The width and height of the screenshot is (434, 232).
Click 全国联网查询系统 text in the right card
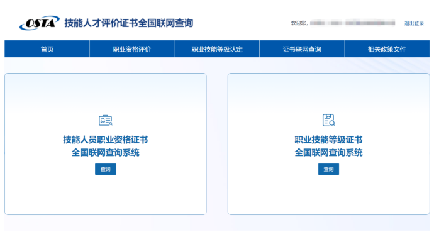328,152
